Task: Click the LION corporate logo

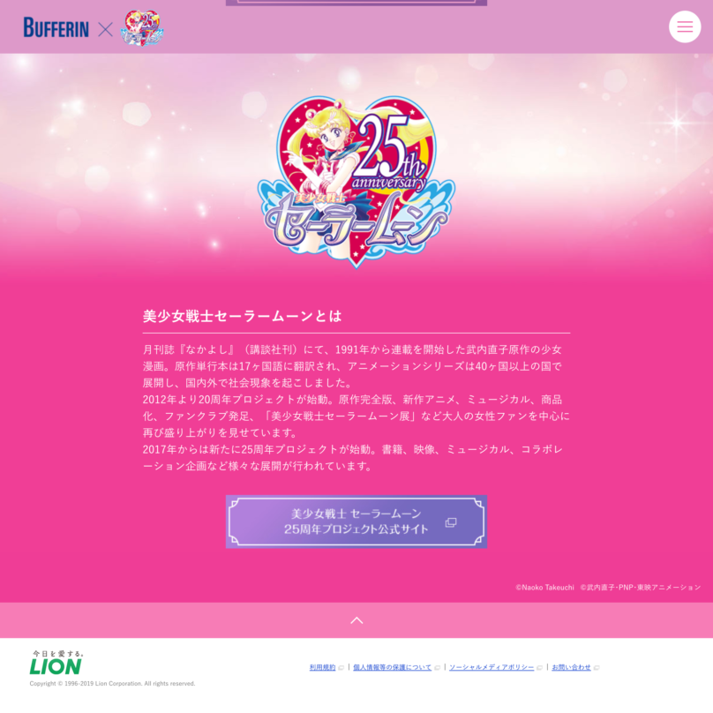Action: 56,663
